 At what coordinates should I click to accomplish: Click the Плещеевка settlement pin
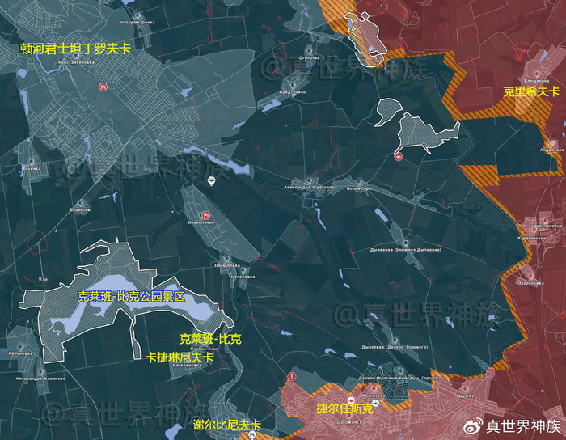click(227, 259)
